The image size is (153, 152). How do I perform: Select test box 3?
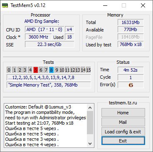(25, 70)
